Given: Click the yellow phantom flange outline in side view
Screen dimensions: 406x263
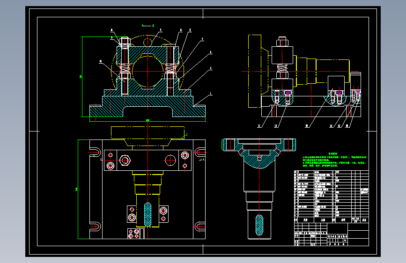Looking at the screenshot, I should point(255,70).
